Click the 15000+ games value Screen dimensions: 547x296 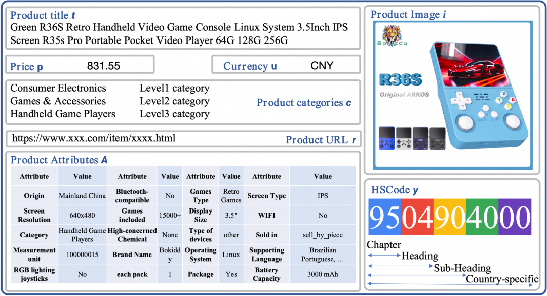pyautogui.click(x=170, y=216)
